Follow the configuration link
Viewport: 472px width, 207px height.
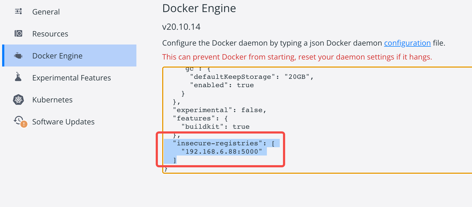[x=407, y=43]
